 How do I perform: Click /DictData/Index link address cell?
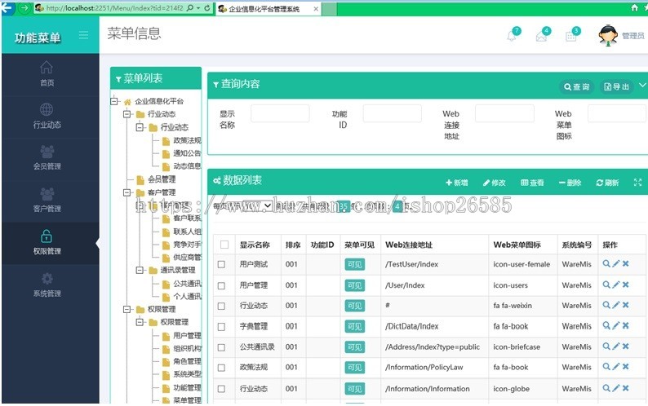411,326
